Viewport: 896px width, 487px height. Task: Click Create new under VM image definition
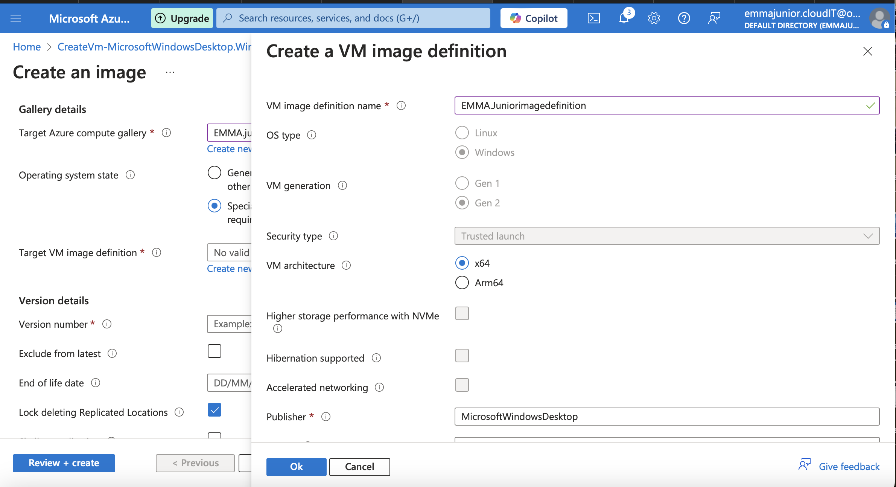[x=229, y=269]
